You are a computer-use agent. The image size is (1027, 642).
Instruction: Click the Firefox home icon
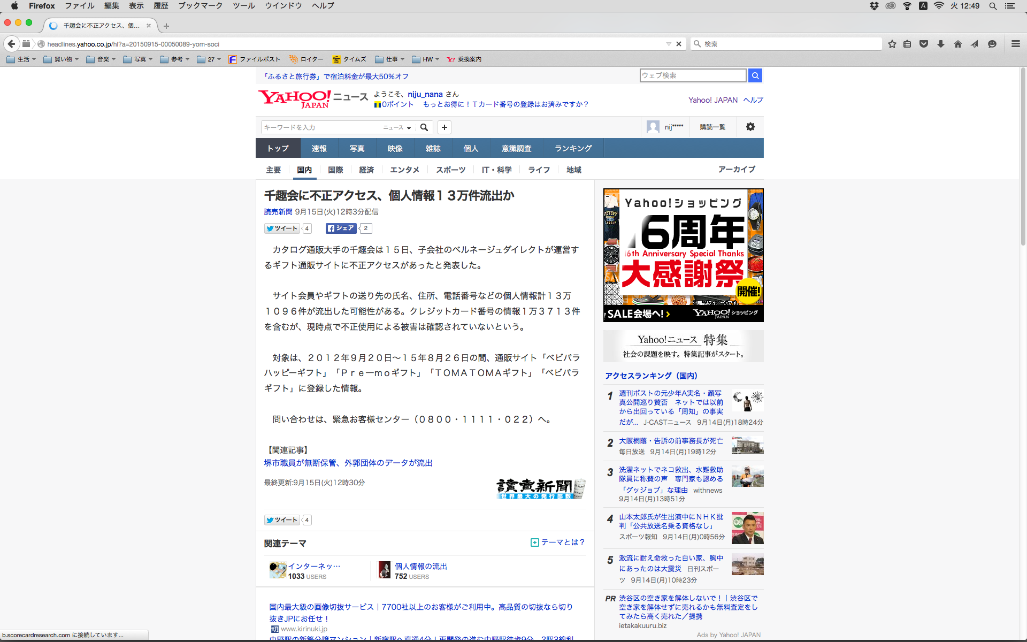(x=957, y=44)
